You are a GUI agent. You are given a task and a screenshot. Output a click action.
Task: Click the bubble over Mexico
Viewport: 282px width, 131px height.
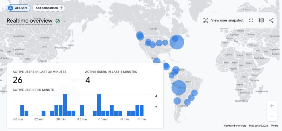[x=157, y=61]
